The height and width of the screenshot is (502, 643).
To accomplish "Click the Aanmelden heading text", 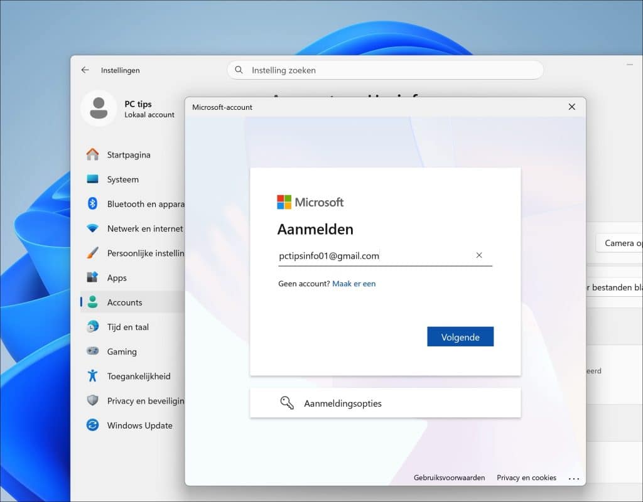I will [x=315, y=229].
